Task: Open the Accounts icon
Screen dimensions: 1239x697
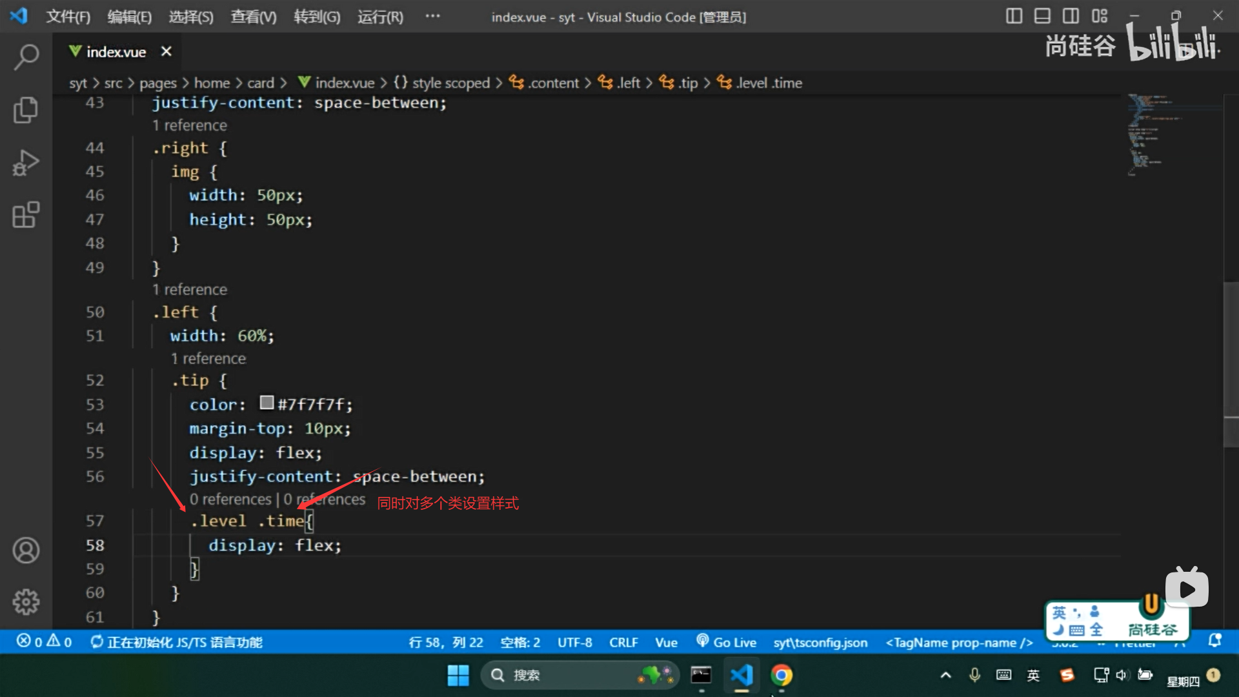Action: [26, 551]
